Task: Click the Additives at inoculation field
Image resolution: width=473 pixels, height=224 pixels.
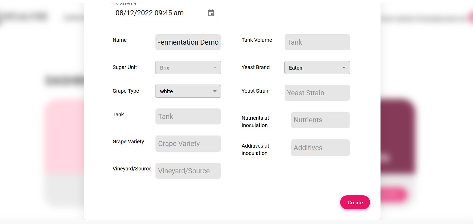Action: click(x=320, y=148)
